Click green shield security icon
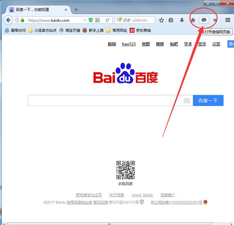The image size is (234, 225). tap(91, 20)
